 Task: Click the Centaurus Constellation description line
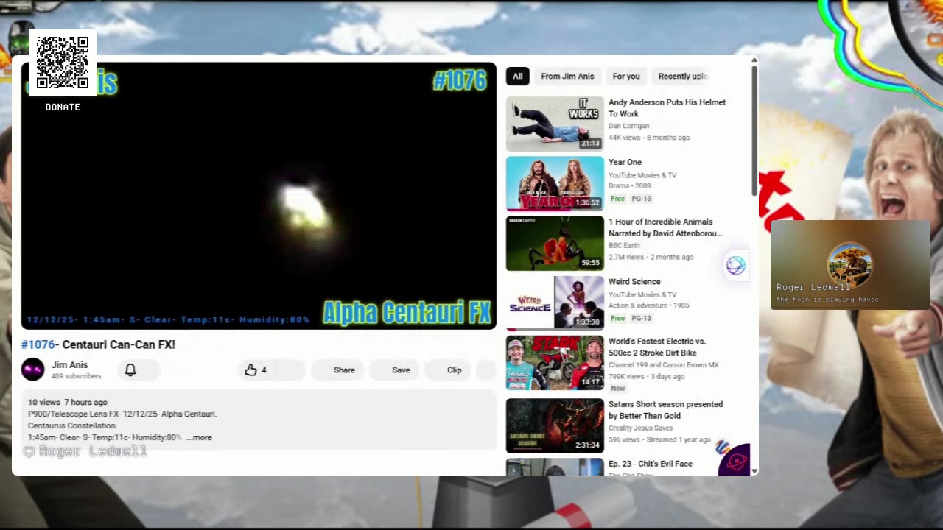[x=72, y=425]
